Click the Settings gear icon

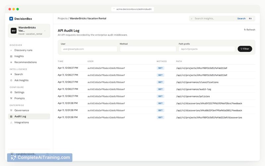coord(11,92)
